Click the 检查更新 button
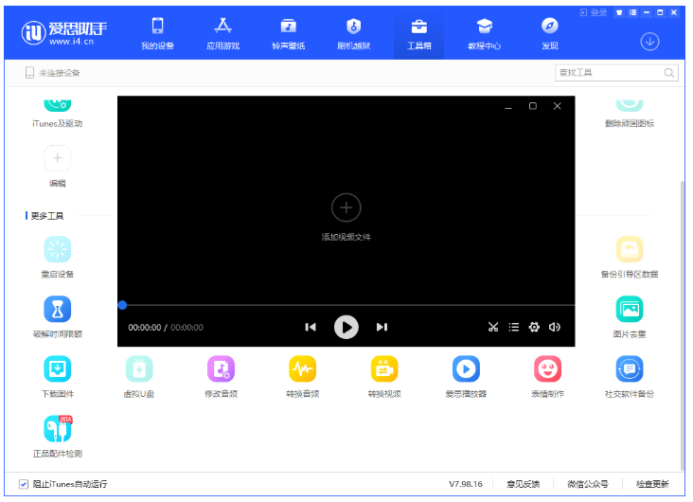 pos(651,484)
